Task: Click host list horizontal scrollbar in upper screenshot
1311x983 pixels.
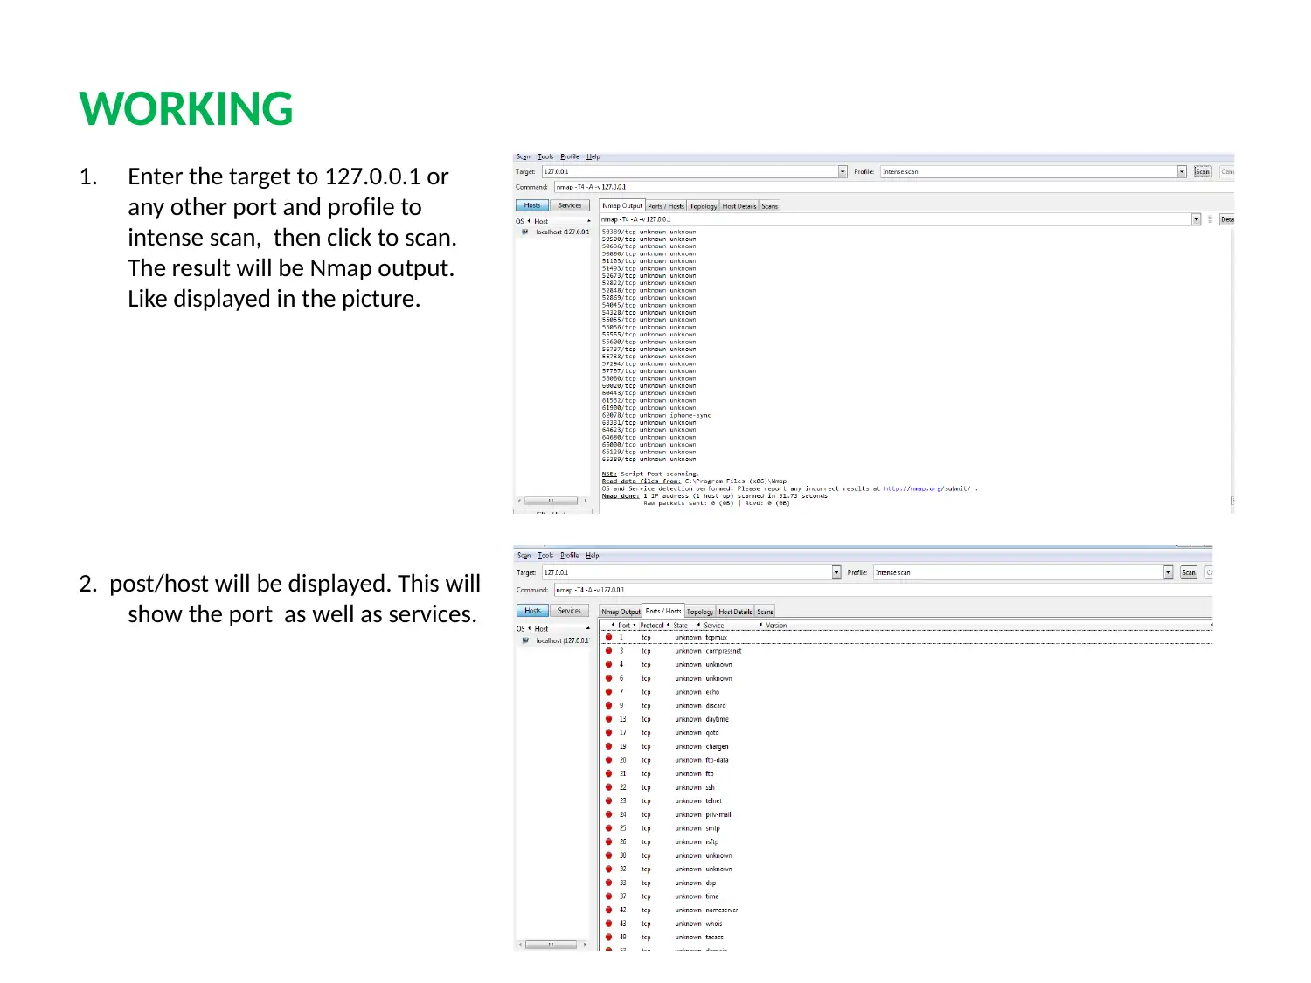Action: (551, 502)
